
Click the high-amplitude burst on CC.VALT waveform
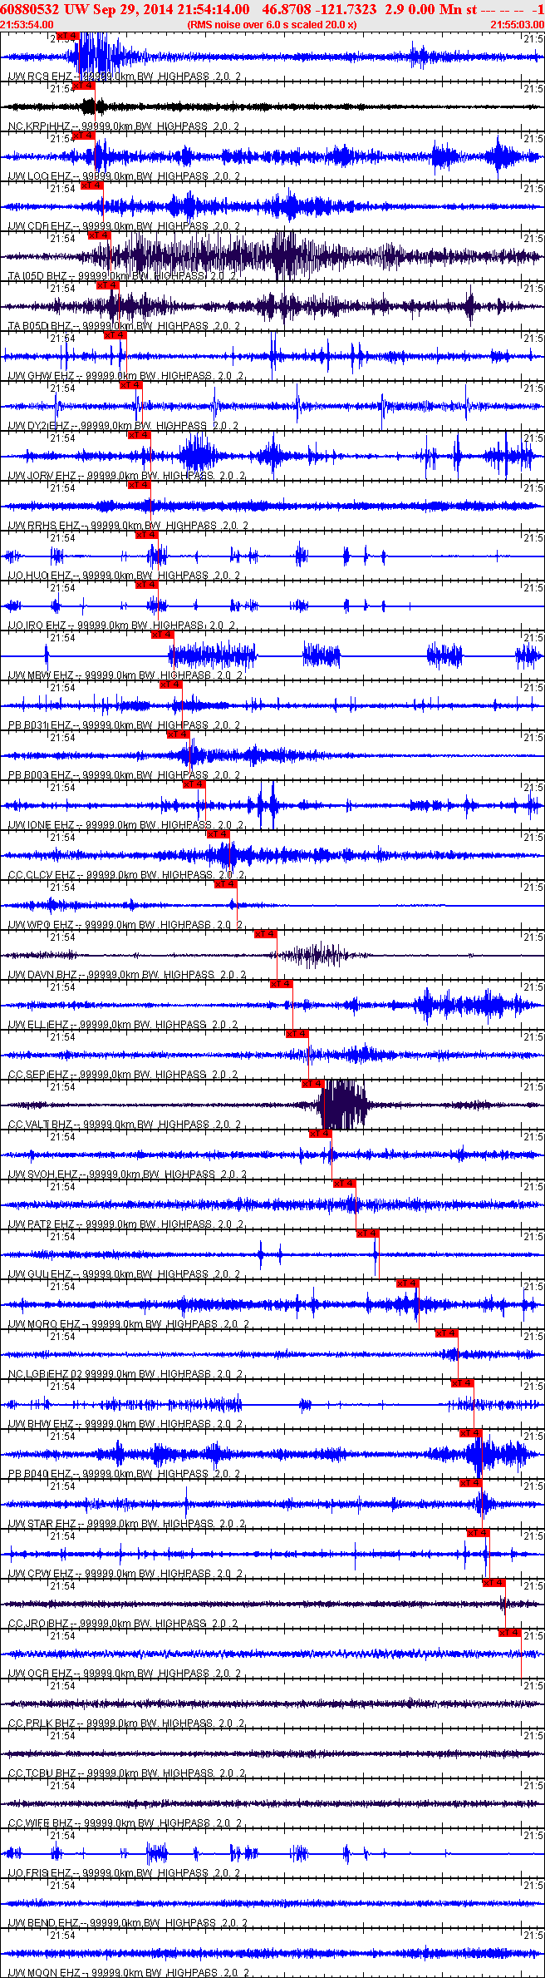coord(342,1105)
